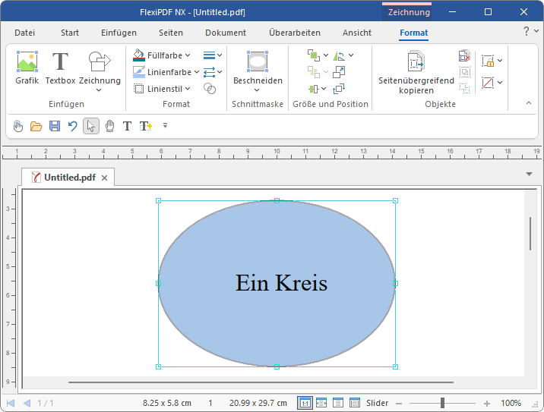Viewport: 544px width, 412px height.
Task: Click the save disk icon in quick toolbar
Action: point(55,126)
